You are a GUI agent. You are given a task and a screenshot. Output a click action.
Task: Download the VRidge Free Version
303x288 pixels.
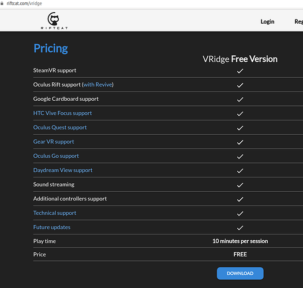(240, 273)
